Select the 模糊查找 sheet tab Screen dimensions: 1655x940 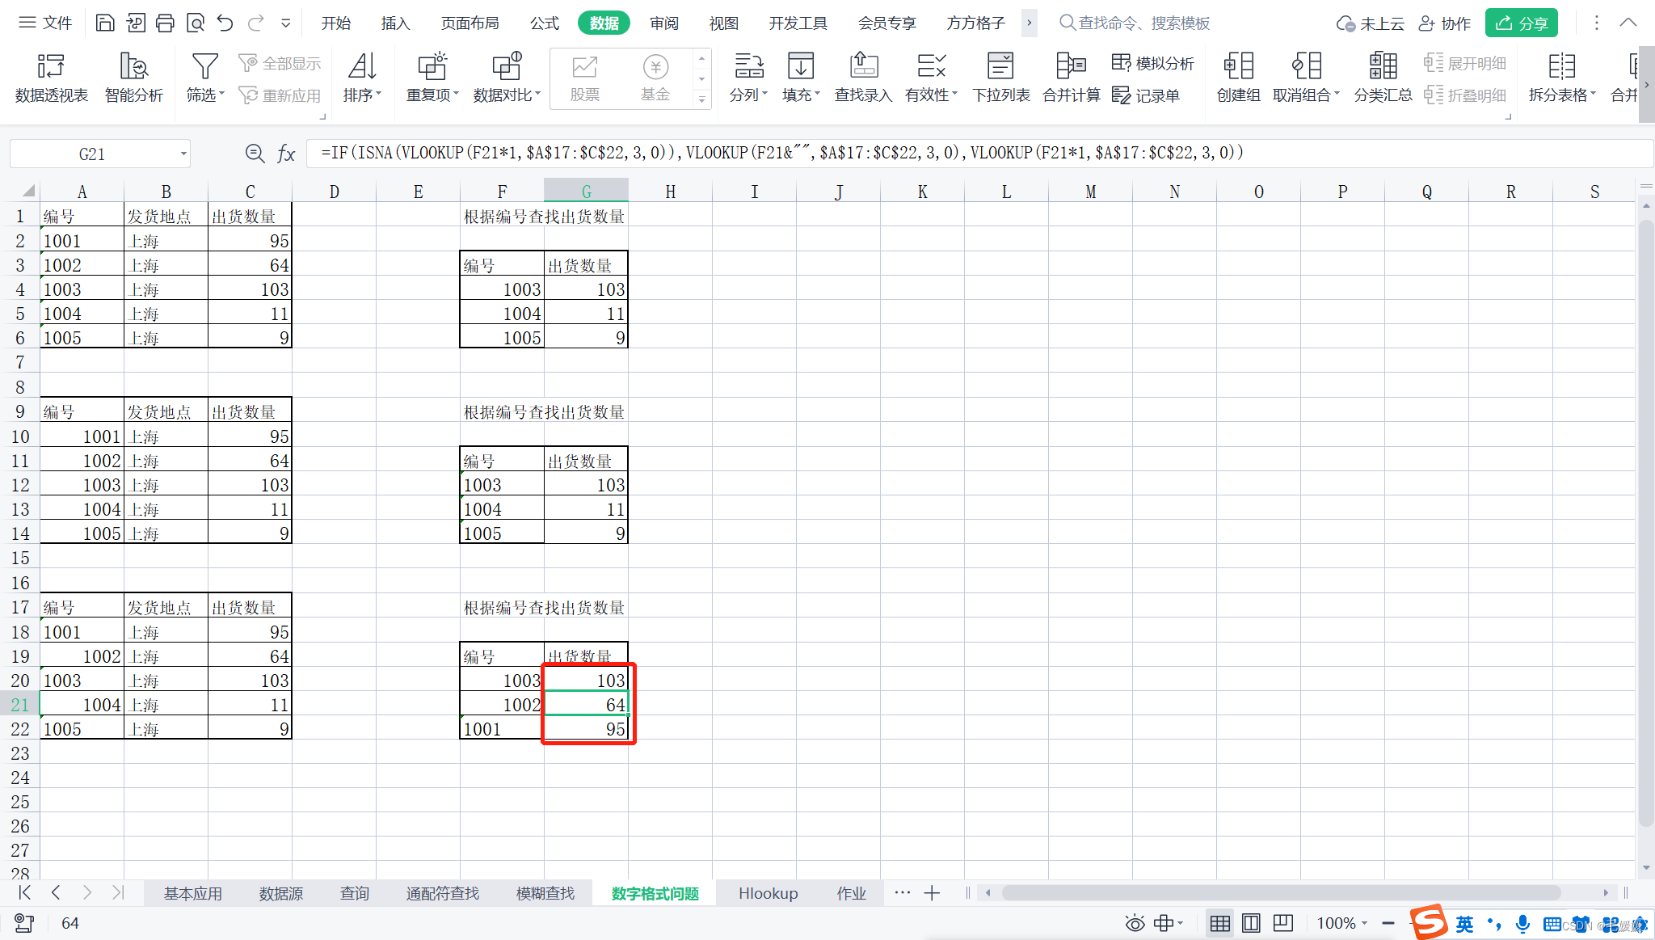[x=545, y=893]
